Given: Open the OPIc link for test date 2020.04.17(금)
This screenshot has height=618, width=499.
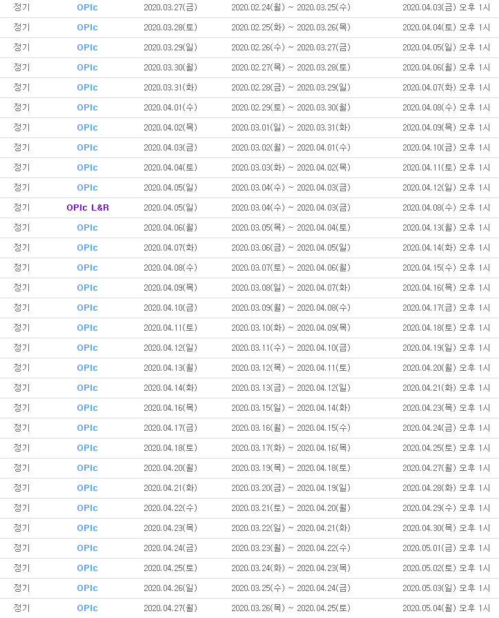Looking at the screenshot, I should [x=87, y=428].
